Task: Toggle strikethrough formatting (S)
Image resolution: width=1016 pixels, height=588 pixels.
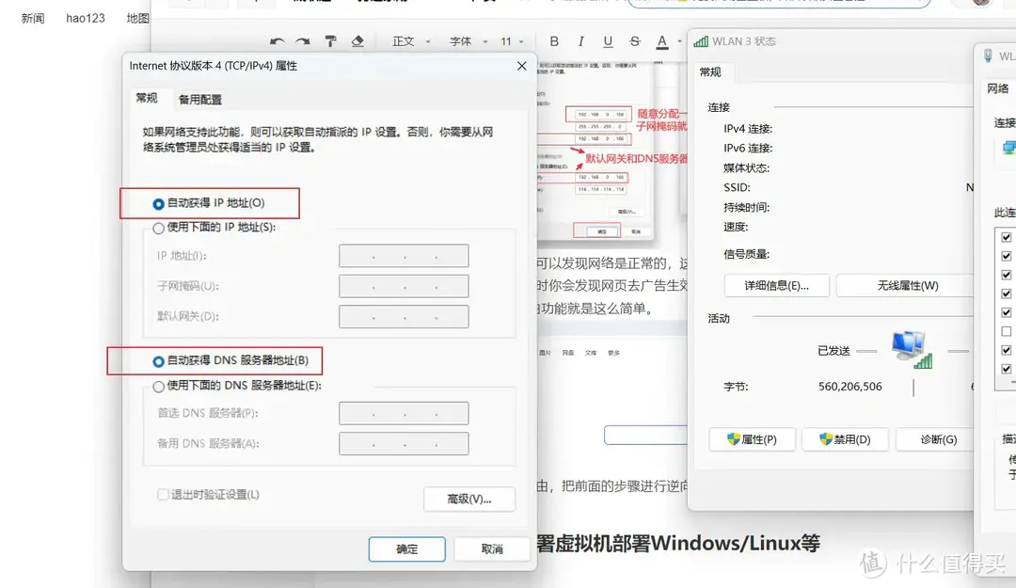Action: tap(635, 41)
